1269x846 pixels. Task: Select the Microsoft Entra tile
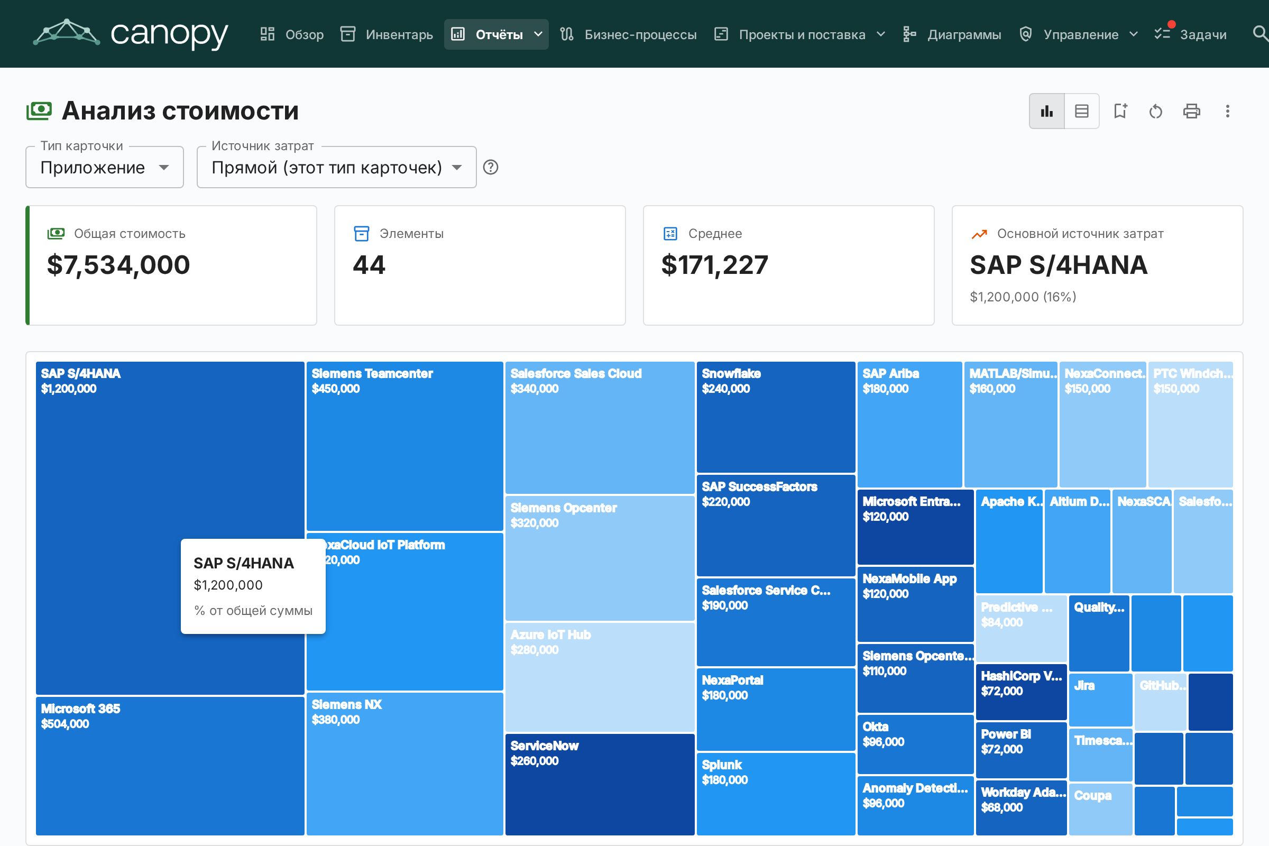(916, 527)
